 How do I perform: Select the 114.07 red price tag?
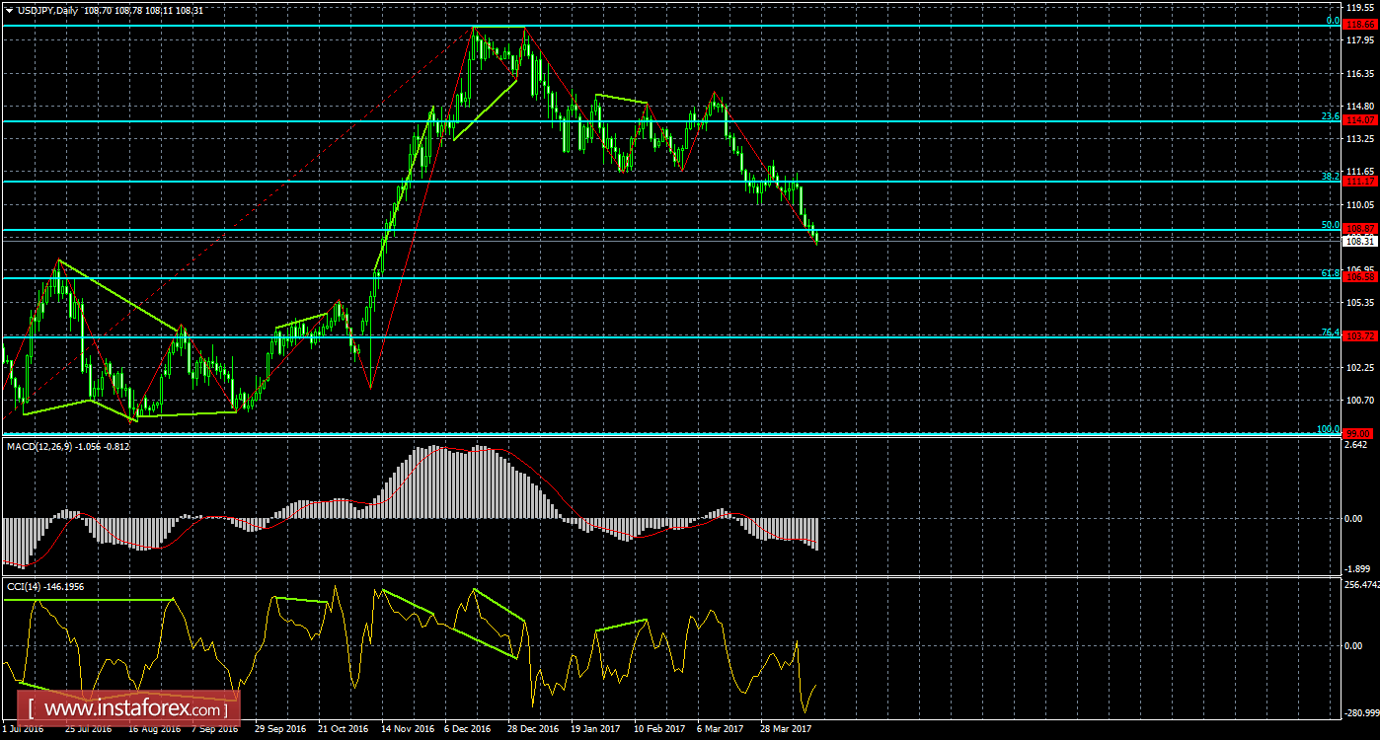(1360, 119)
